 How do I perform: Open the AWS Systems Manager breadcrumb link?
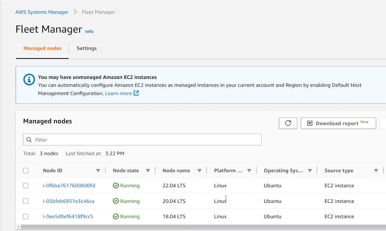(x=42, y=12)
